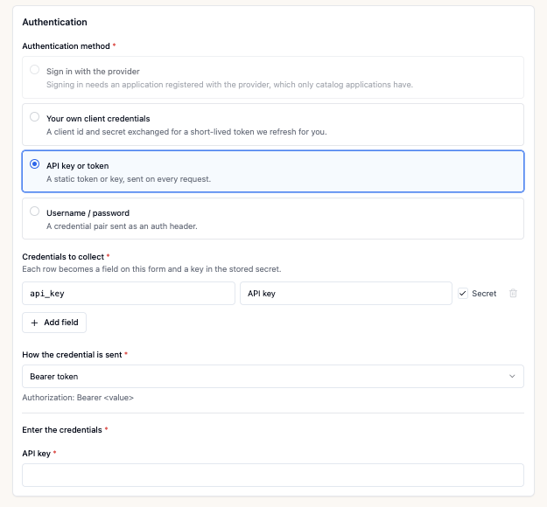Focus the api_key field name input

point(129,294)
